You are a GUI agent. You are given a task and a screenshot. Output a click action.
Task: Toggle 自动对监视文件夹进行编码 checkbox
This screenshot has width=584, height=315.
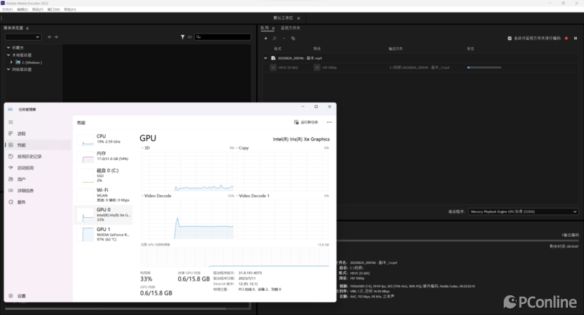click(x=510, y=39)
